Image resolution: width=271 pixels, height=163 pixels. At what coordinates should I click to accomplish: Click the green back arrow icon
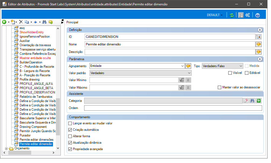tap(4, 22)
